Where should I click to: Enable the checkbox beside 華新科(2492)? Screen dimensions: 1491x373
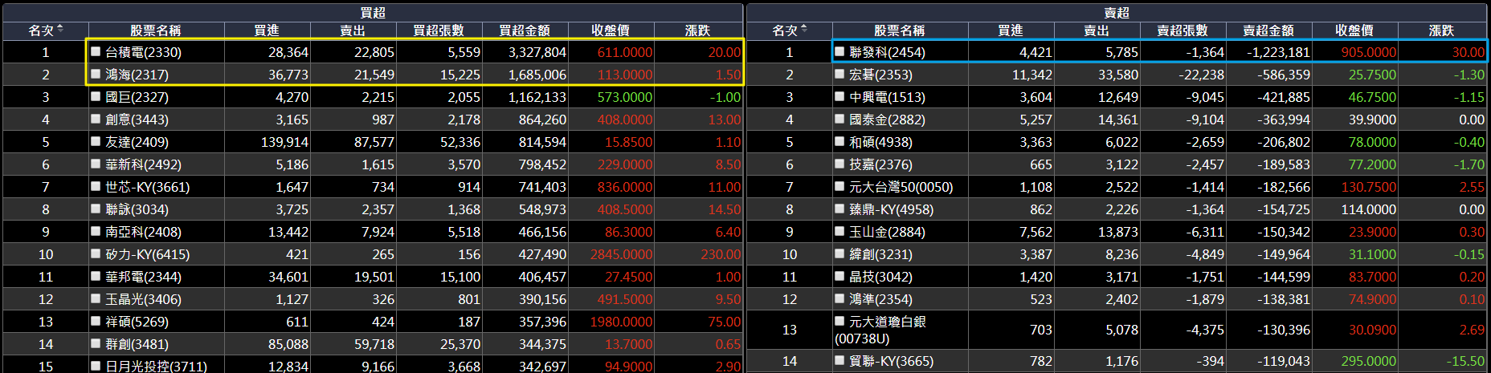pyautogui.click(x=96, y=164)
